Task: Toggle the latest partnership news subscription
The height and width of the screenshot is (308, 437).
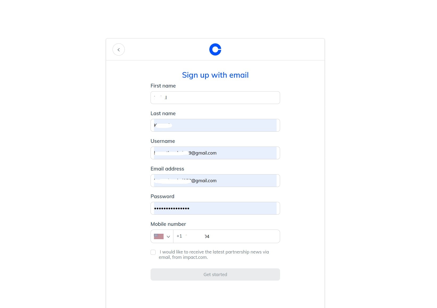Action: (153, 252)
